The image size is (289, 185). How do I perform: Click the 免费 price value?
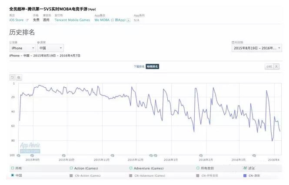(36, 20)
